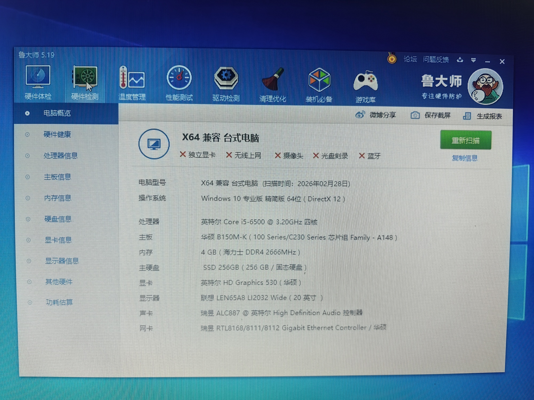This screenshot has width=534, height=400.
Task: Open 游戏库 gamepad icon
Action: coord(365,81)
